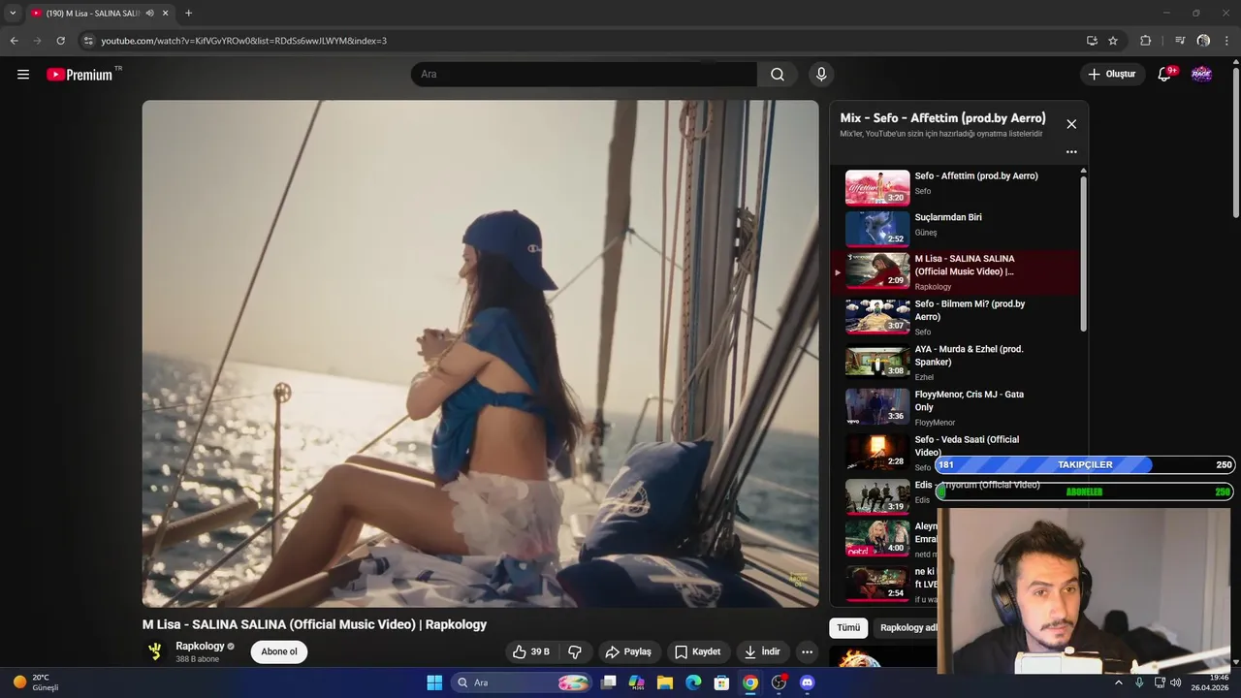Open the Rapkology channel avatar
The width and height of the screenshot is (1241, 698).
155,651
